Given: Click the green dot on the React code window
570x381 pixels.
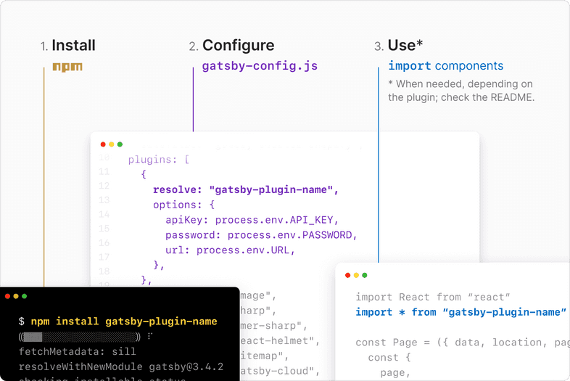Looking at the screenshot, I should click(365, 275).
